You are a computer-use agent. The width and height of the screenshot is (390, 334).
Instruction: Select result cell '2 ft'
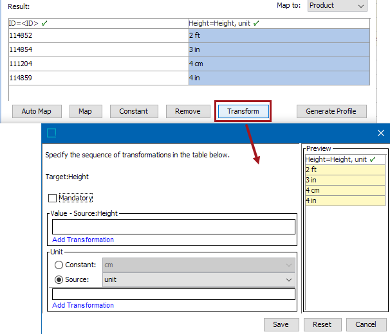[x=279, y=35]
